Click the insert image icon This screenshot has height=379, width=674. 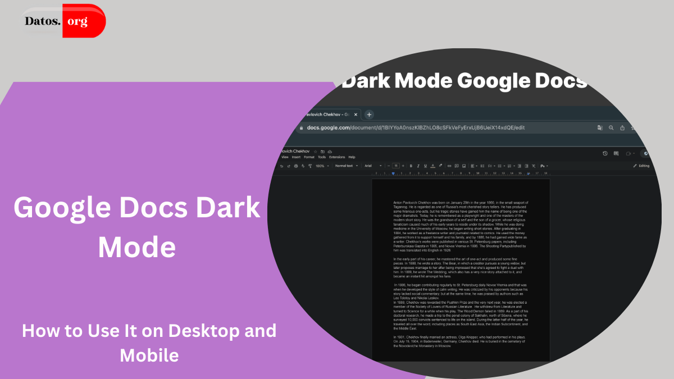coord(464,166)
